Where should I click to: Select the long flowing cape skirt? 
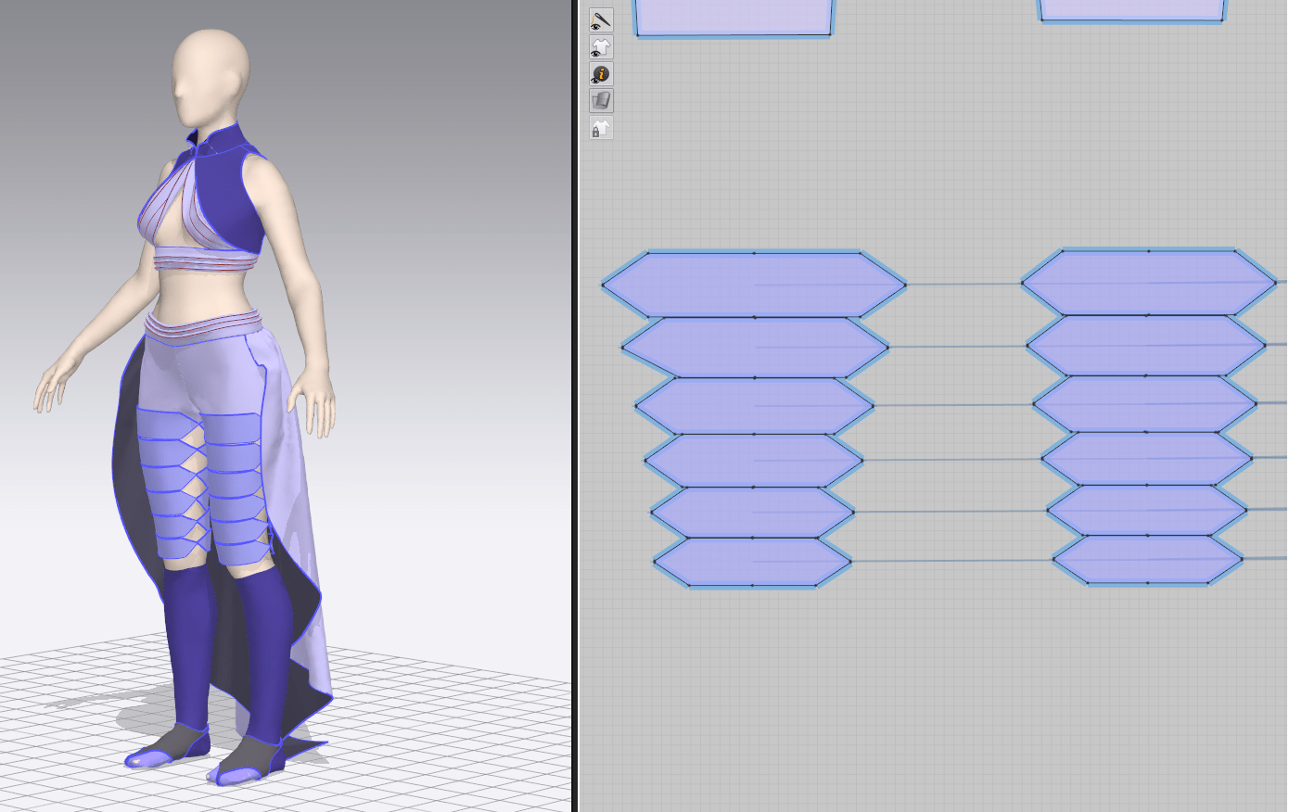click(297, 575)
